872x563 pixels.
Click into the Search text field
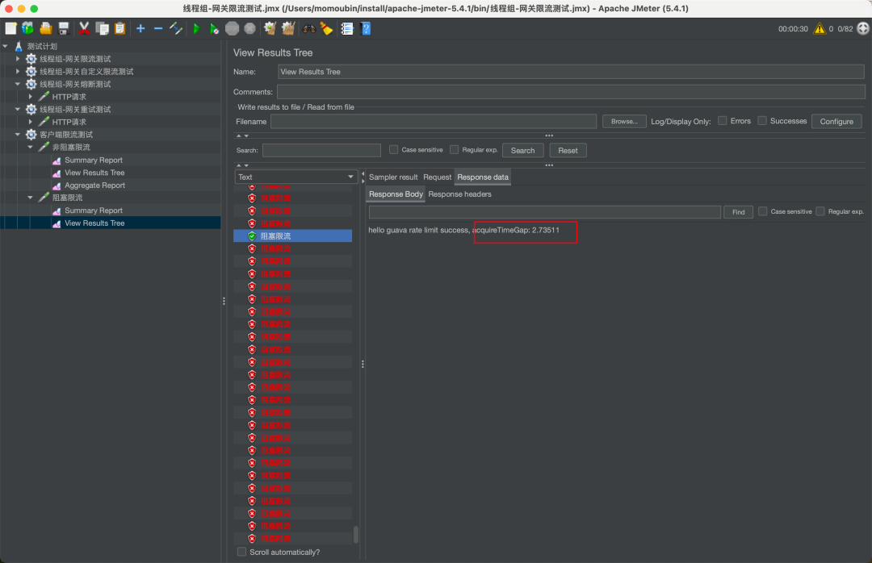pos(321,150)
